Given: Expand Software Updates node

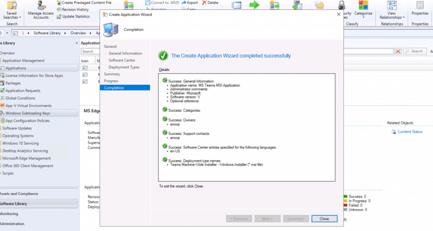Looking at the screenshot, I should 17,128.
